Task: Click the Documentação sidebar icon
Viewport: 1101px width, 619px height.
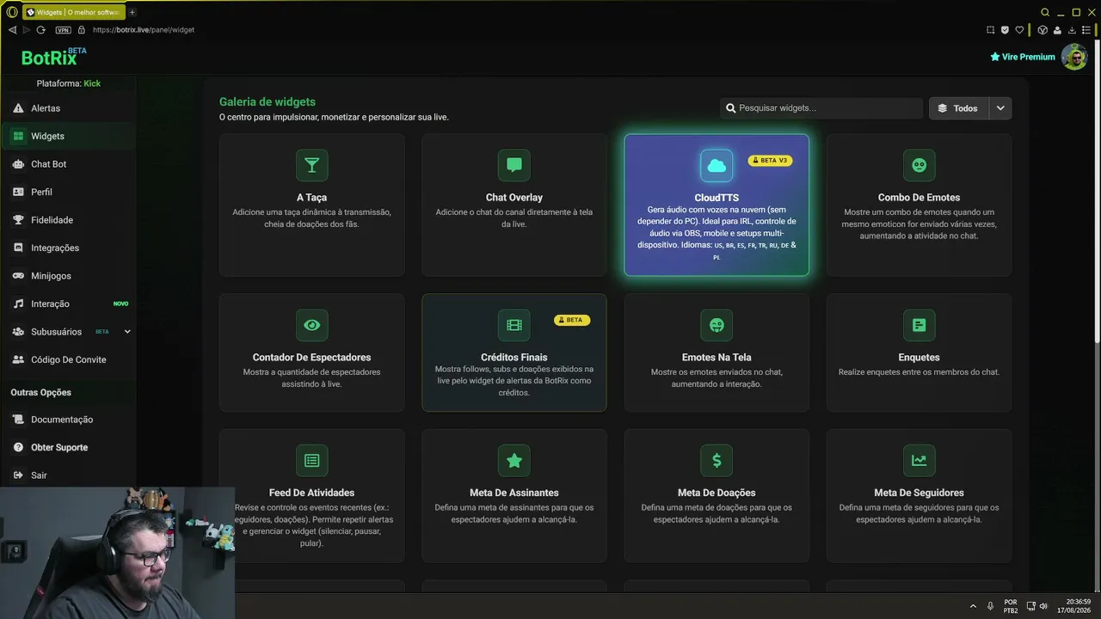Action: (x=18, y=420)
